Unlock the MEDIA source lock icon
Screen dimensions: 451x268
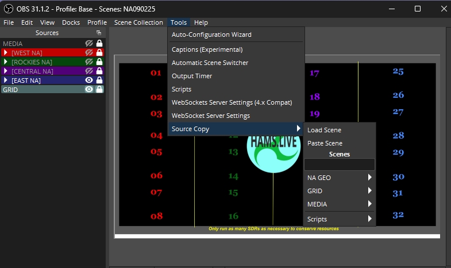[x=99, y=43]
